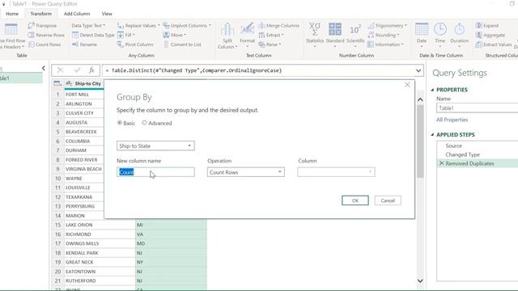Select the Removed Duplicates applied step

point(469,163)
